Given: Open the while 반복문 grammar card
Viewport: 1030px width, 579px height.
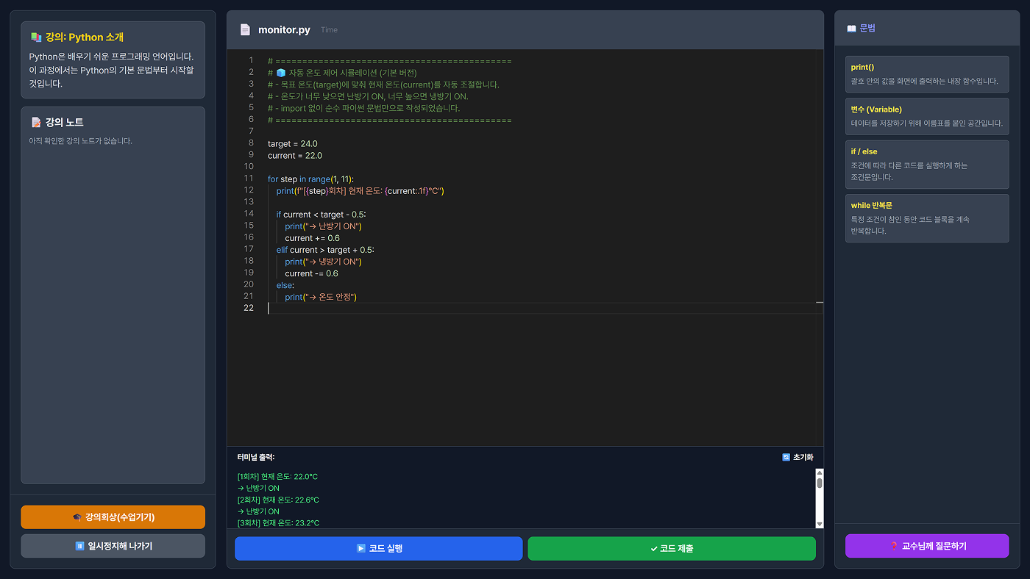Looking at the screenshot, I should (926, 217).
